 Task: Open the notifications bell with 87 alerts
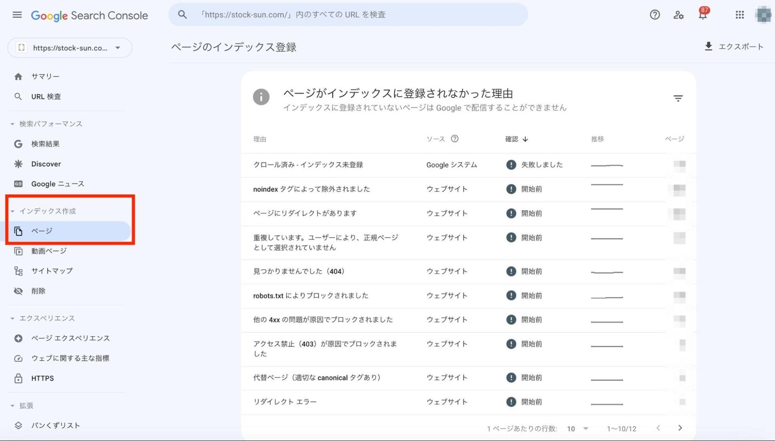(x=702, y=15)
